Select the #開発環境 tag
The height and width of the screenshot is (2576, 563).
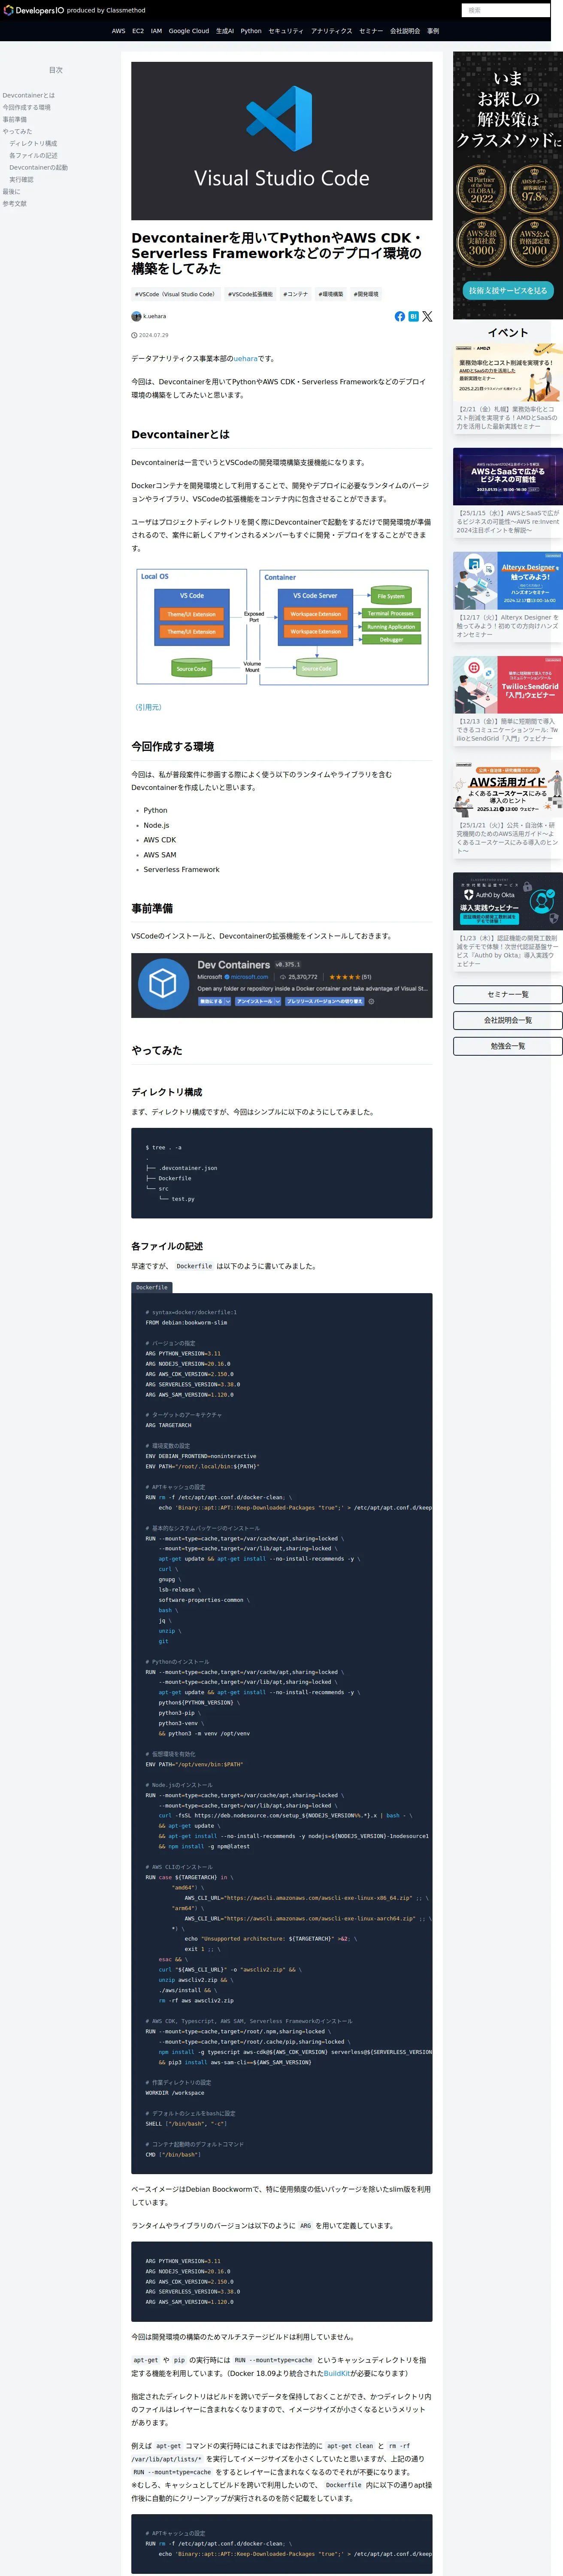(x=366, y=294)
